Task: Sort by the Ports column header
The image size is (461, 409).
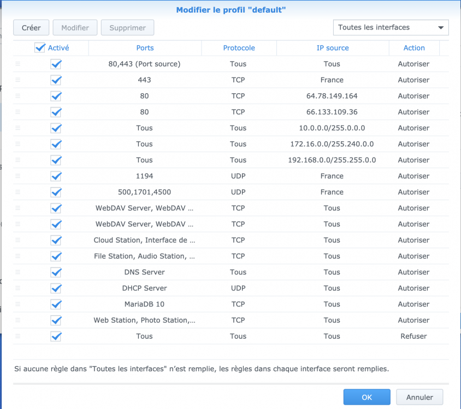Action: (x=145, y=48)
